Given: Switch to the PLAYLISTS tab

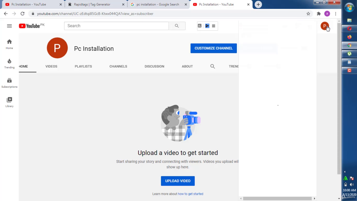Looking at the screenshot, I should (83, 66).
